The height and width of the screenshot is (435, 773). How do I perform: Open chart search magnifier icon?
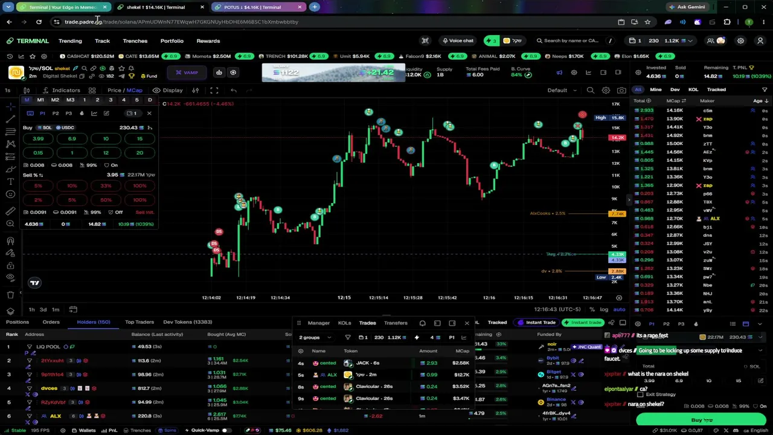click(591, 90)
